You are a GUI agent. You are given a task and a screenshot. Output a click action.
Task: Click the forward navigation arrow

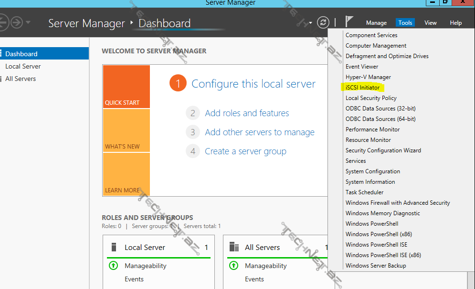pos(17,22)
